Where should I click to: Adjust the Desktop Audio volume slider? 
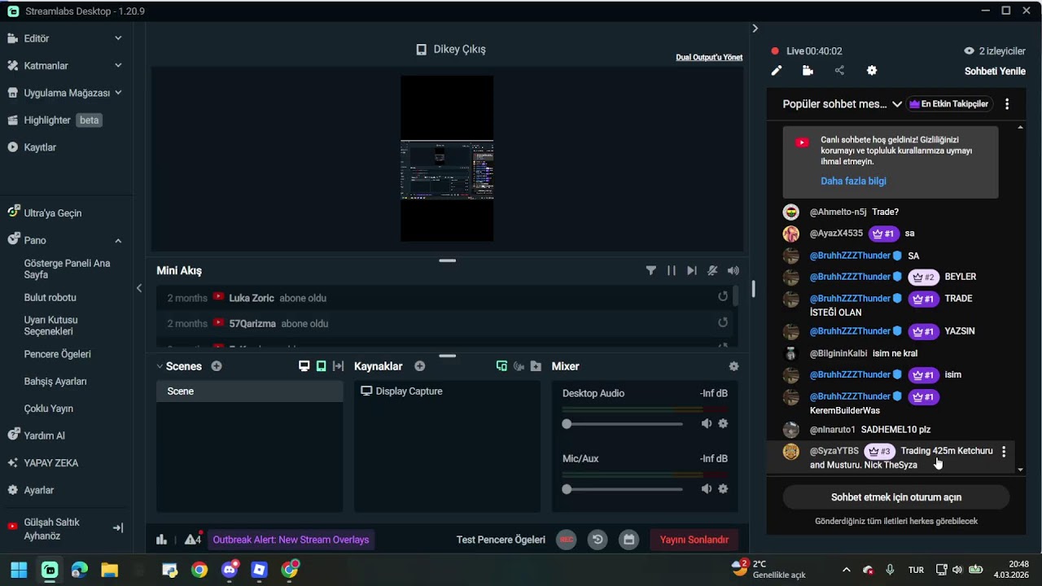623,424
